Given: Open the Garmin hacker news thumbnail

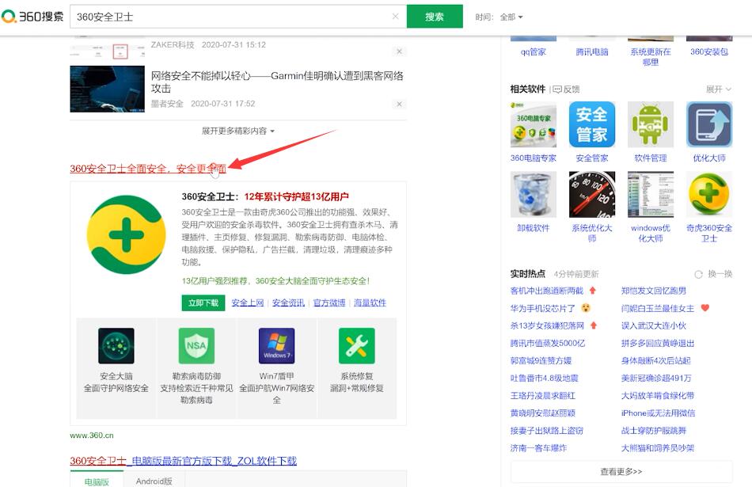Looking at the screenshot, I should coord(107,89).
